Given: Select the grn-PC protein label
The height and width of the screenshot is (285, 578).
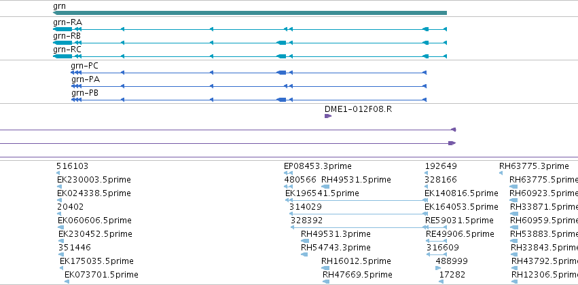Looking at the screenshot, I should pos(84,66).
